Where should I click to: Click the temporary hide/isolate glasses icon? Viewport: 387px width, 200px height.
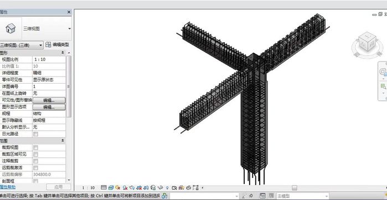[161, 188]
